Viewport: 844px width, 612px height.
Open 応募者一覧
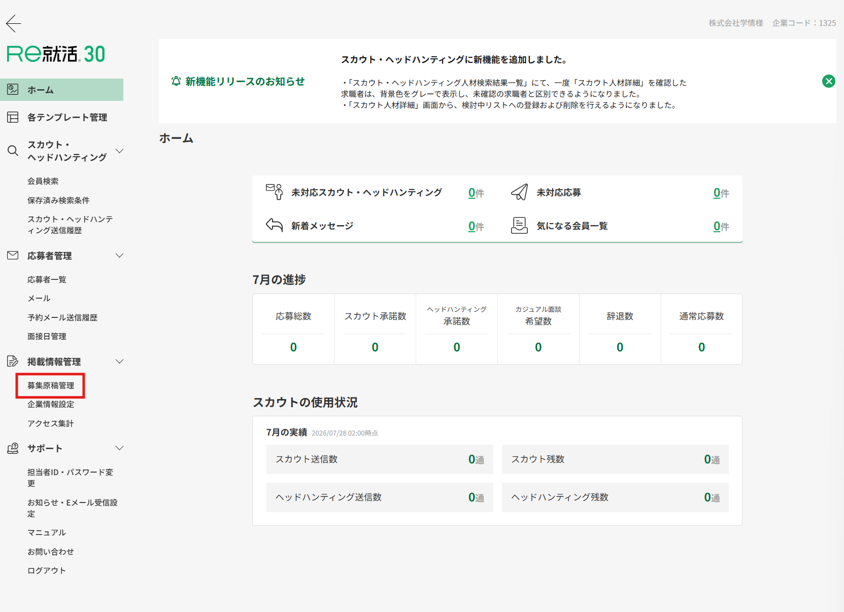(x=47, y=279)
